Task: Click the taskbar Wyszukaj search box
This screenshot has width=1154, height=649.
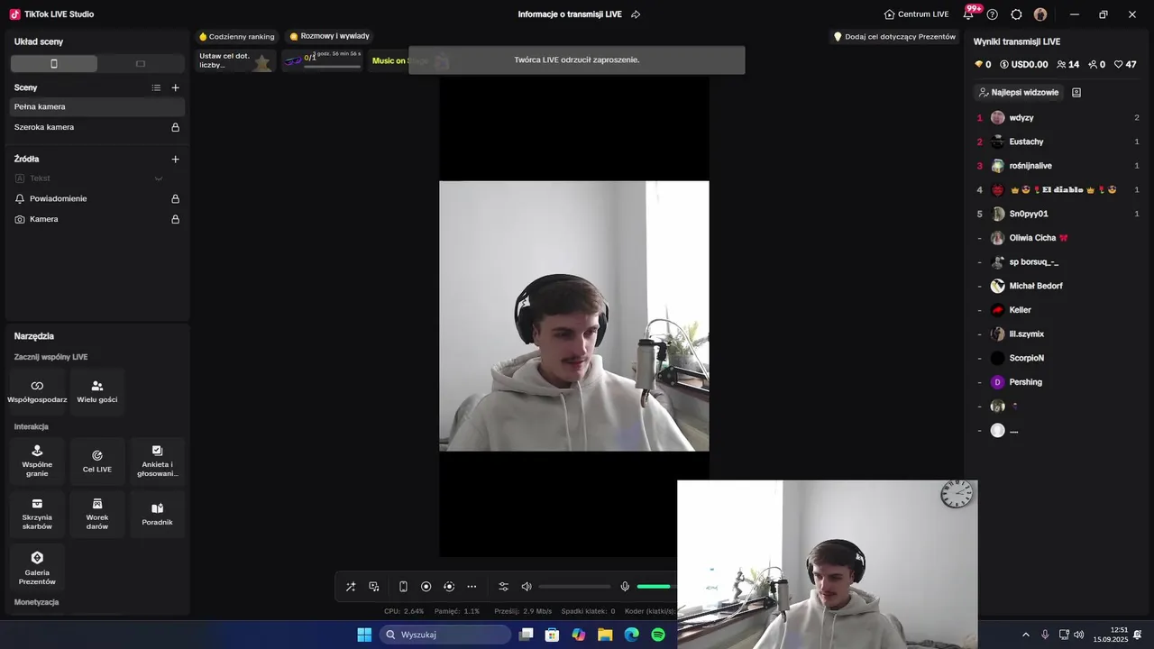Action: pos(445,635)
